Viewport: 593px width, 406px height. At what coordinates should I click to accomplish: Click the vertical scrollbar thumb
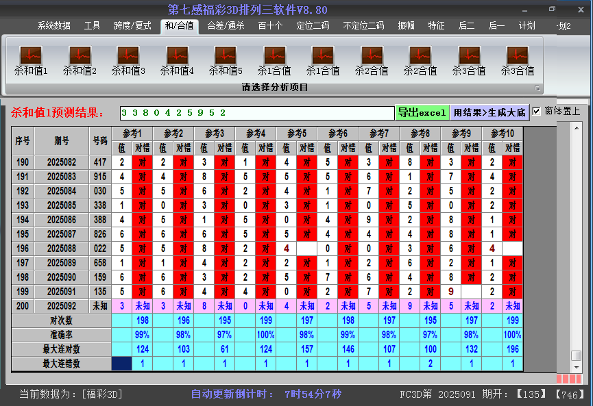pyautogui.click(x=577, y=356)
